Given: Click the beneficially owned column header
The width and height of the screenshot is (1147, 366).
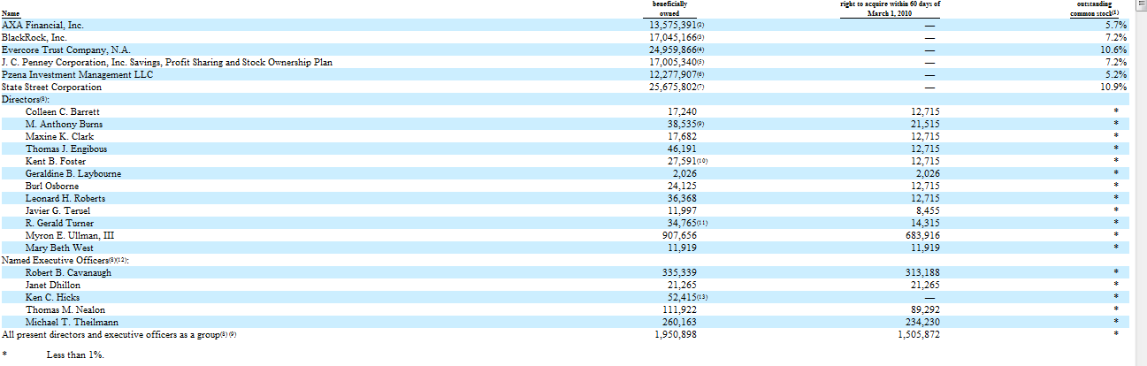Looking at the screenshot, I should coord(669,9).
